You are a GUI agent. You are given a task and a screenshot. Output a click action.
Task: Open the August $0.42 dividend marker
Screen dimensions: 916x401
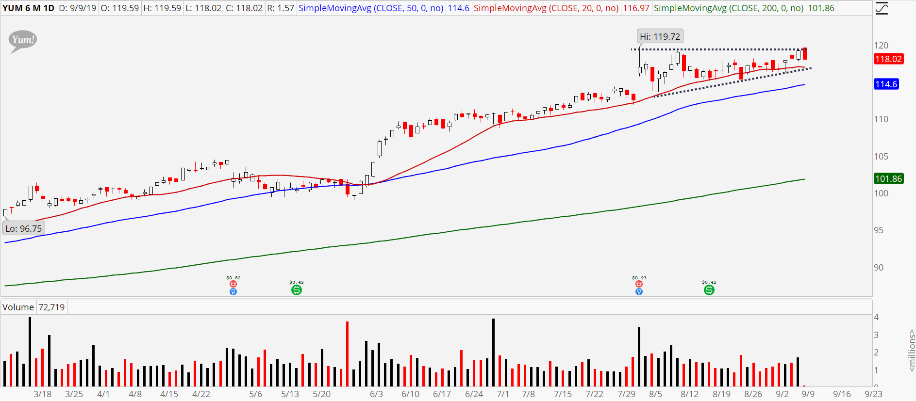[709, 290]
